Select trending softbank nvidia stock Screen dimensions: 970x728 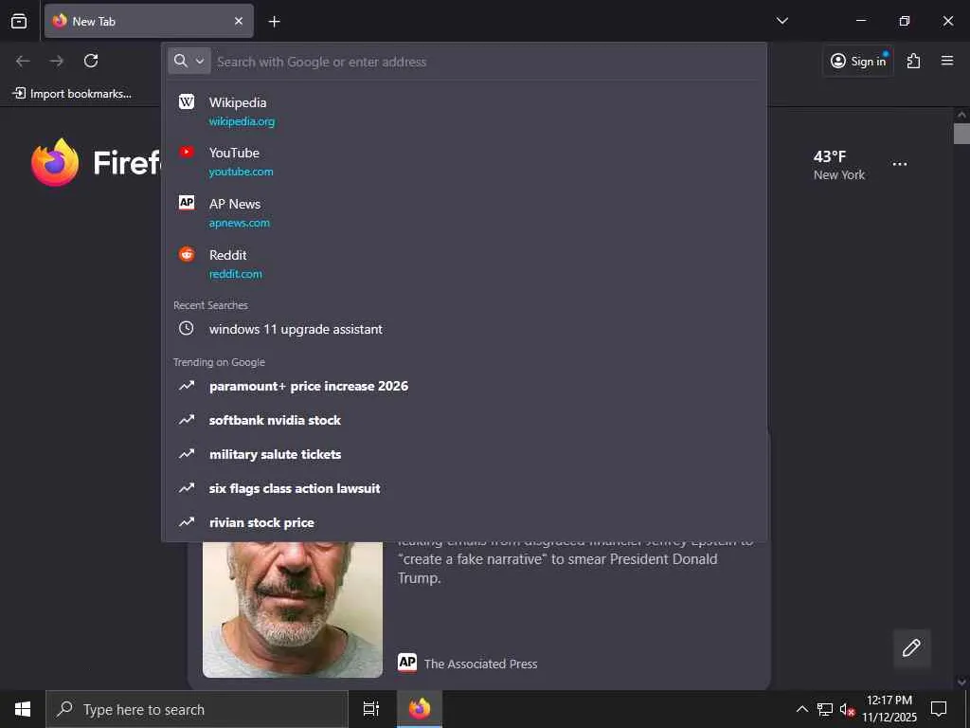click(464, 420)
